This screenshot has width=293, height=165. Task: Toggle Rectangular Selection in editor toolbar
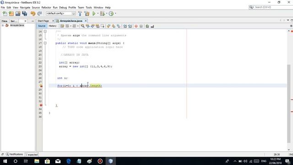tap(103, 26)
